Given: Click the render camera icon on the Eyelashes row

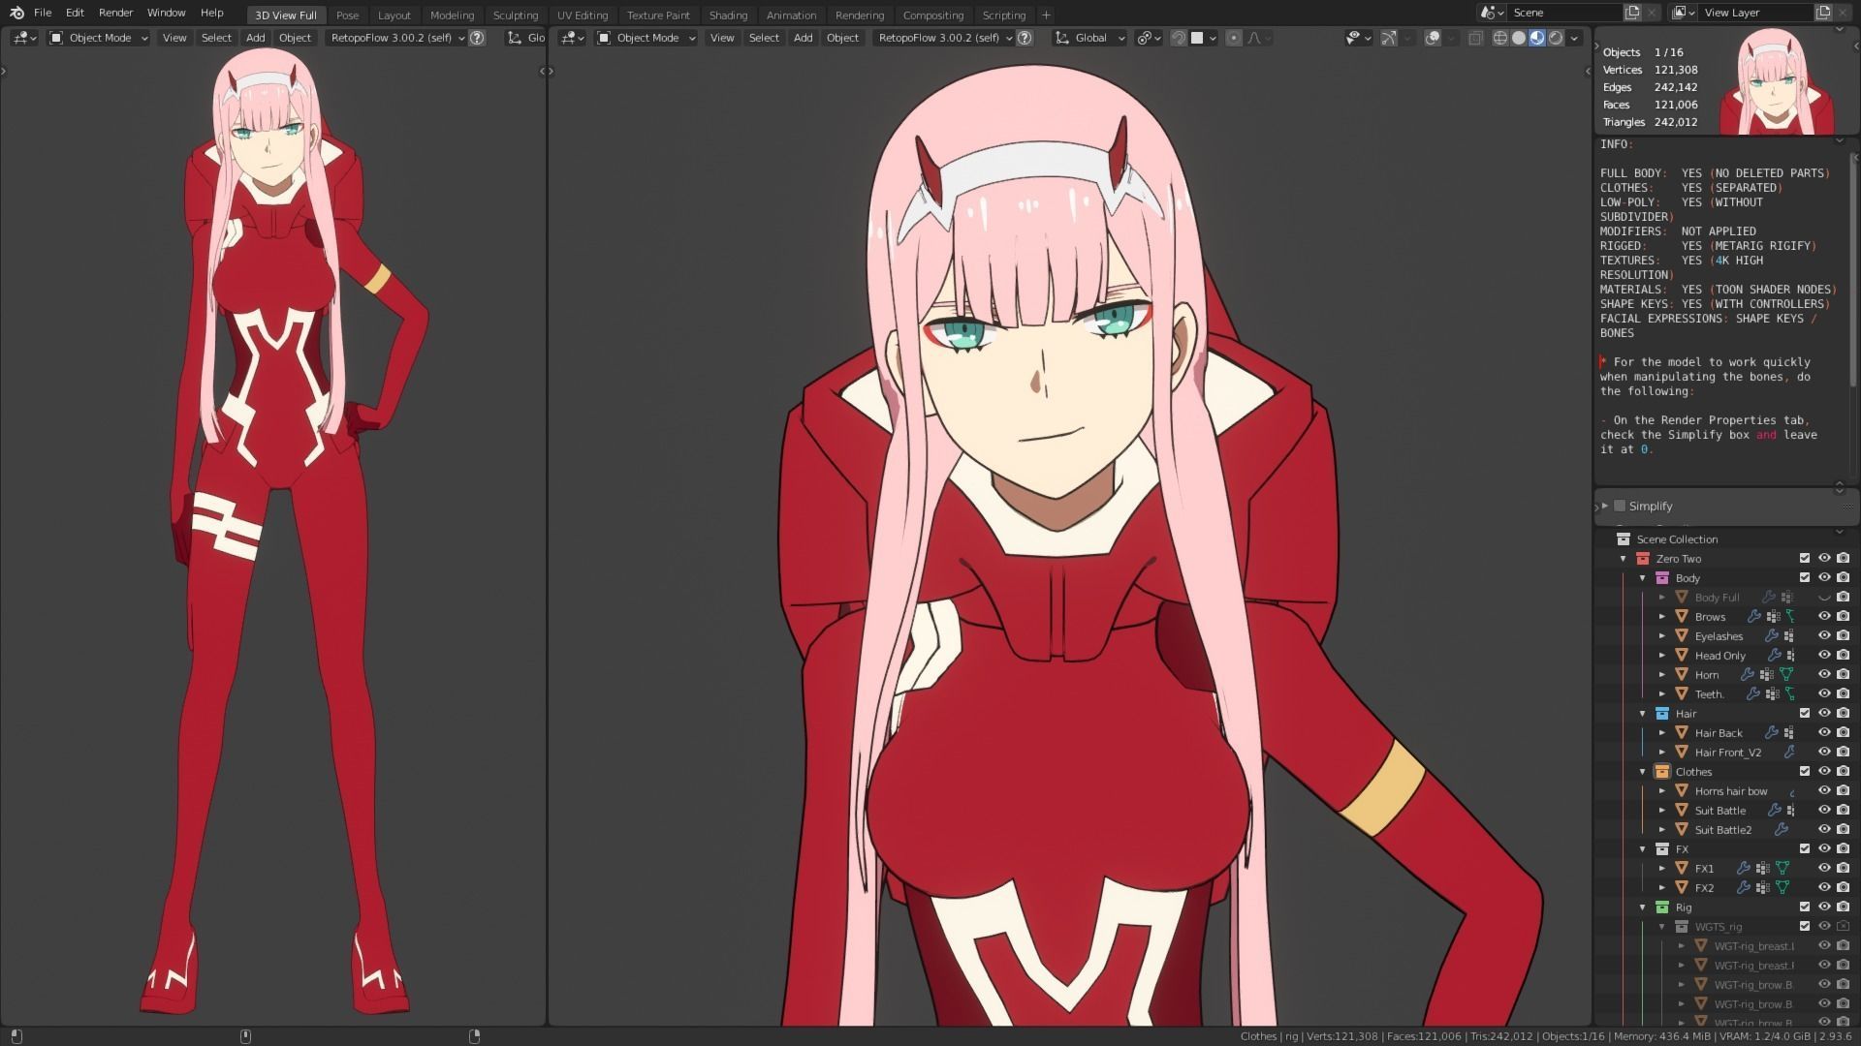Looking at the screenshot, I should click(x=1843, y=635).
